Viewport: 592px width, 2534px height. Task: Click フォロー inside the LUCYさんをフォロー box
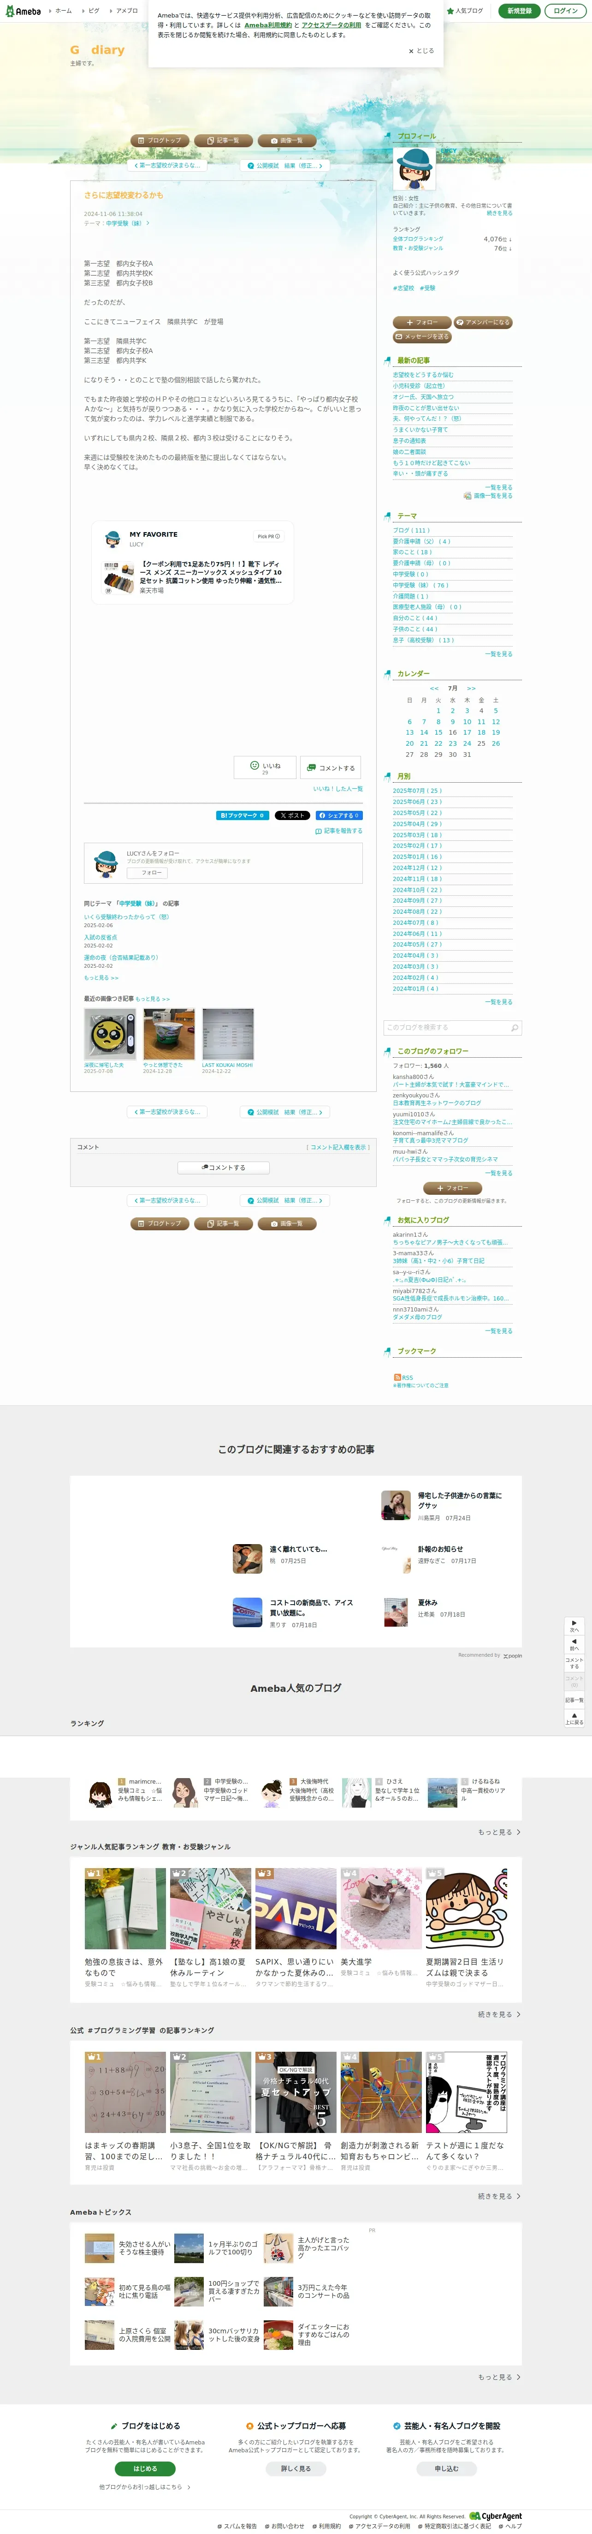point(148,873)
